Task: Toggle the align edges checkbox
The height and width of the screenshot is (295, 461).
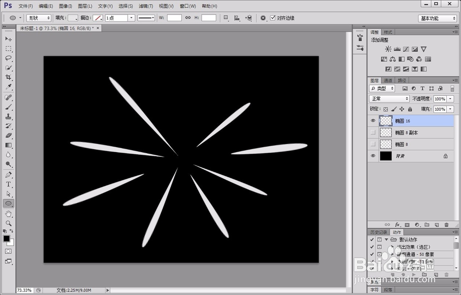Action: coord(272,18)
